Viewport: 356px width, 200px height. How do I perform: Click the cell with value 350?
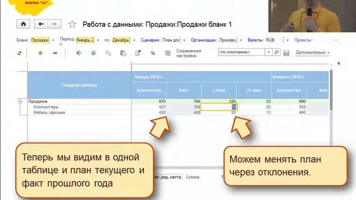[x=184, y=107]
